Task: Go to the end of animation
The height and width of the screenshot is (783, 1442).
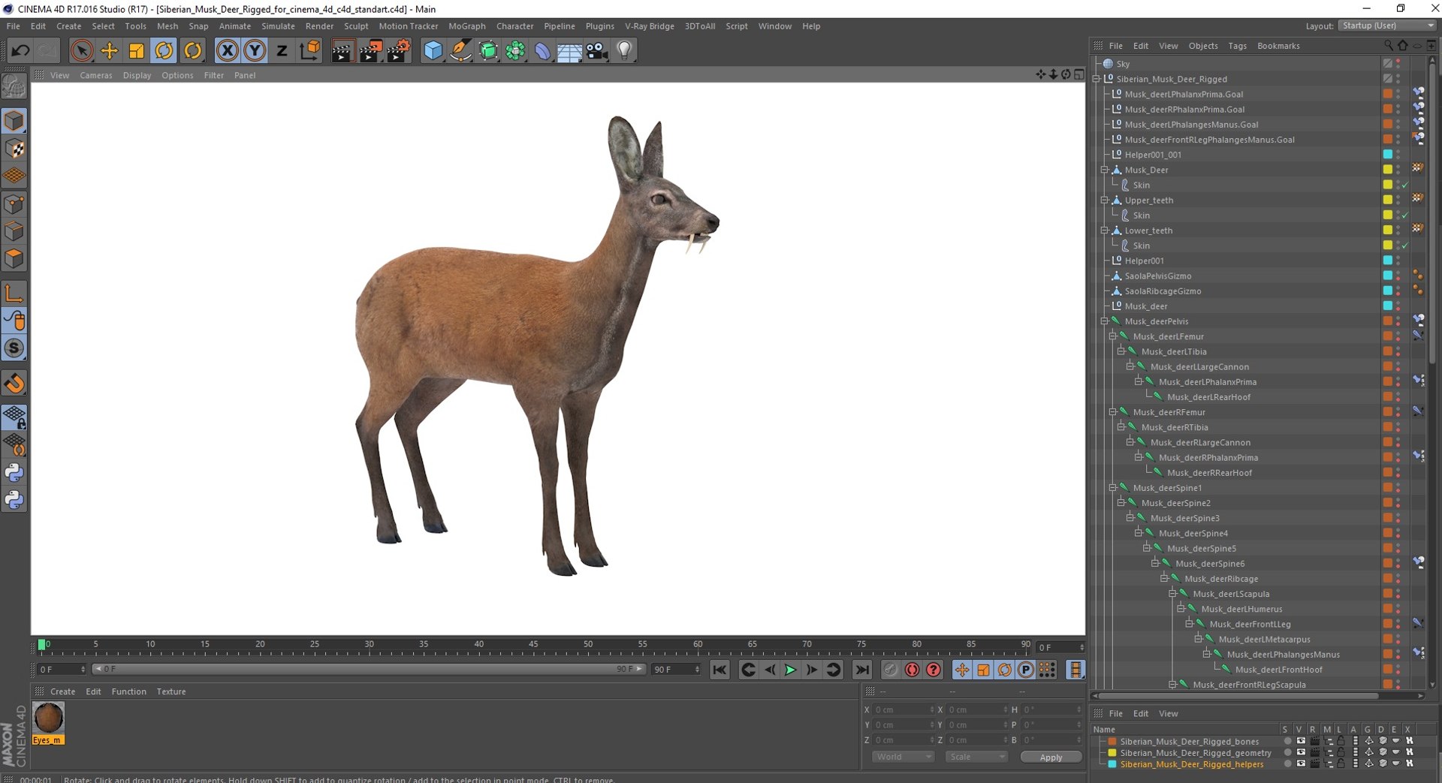Action: coord(862,670)
